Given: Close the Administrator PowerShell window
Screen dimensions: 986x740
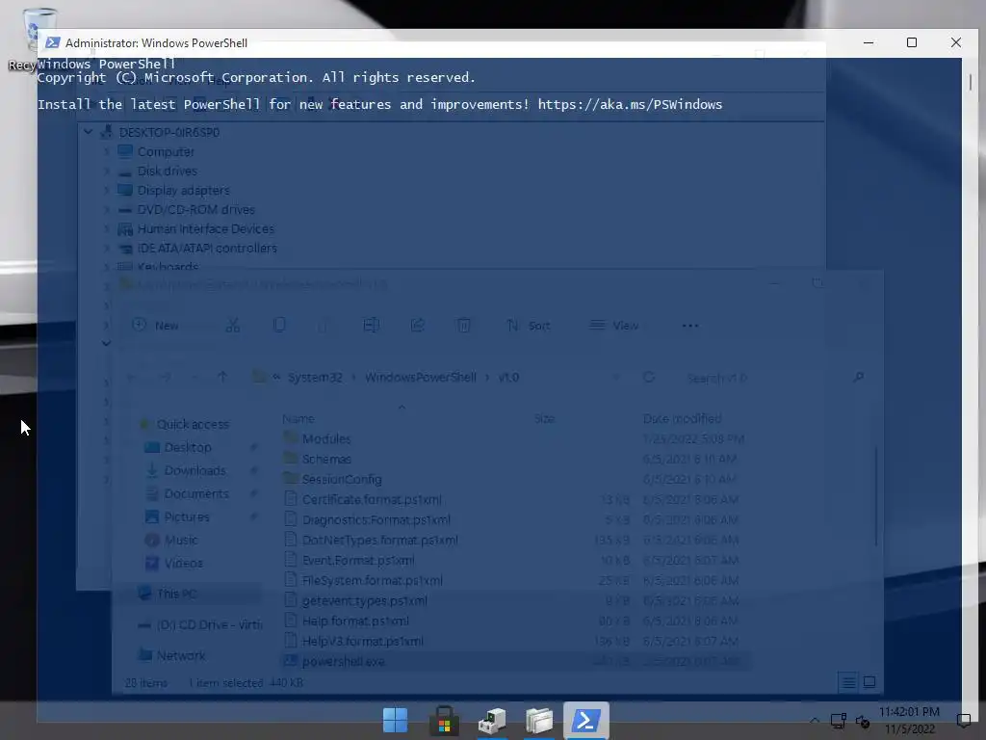Looking at the screenshot, I should 956,42.
